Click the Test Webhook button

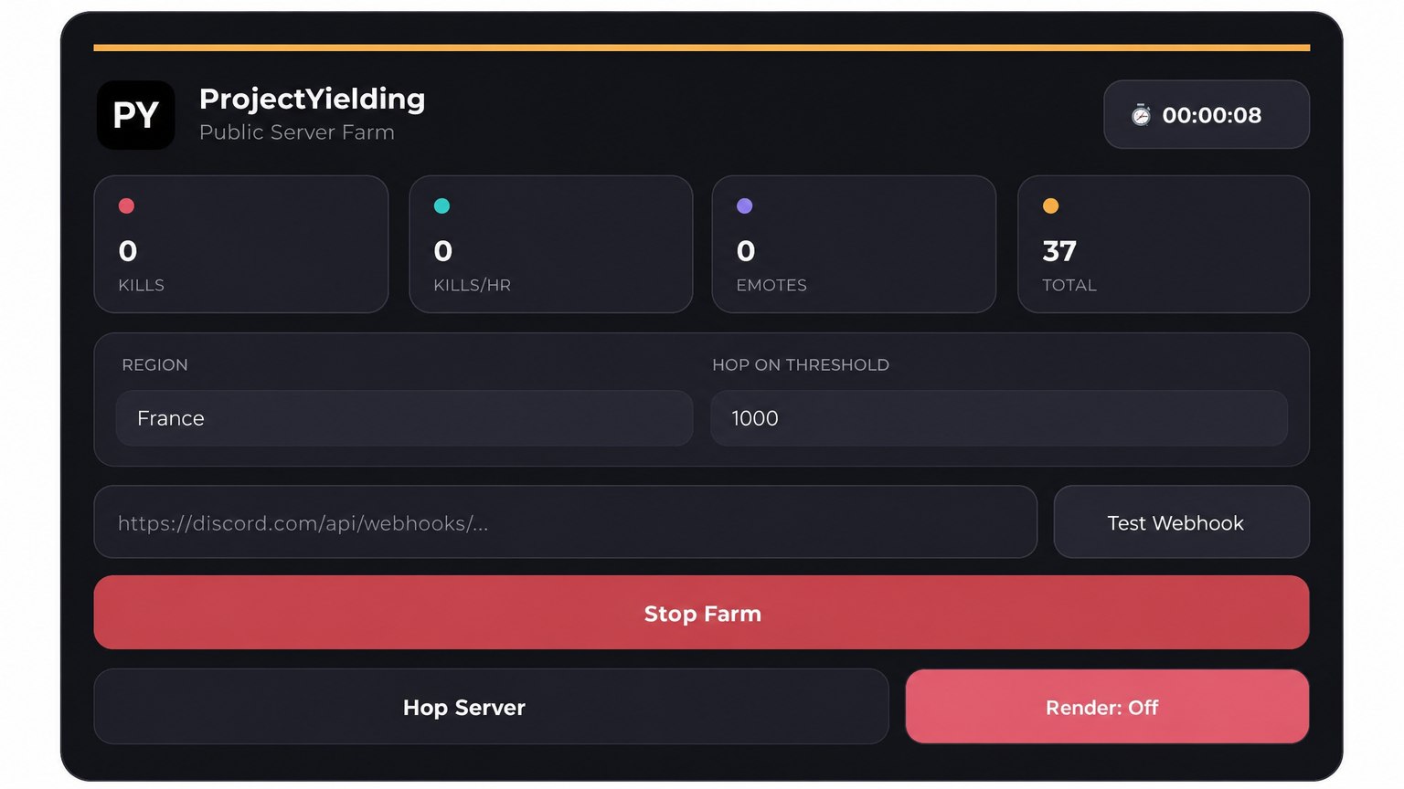(1181, 522)
